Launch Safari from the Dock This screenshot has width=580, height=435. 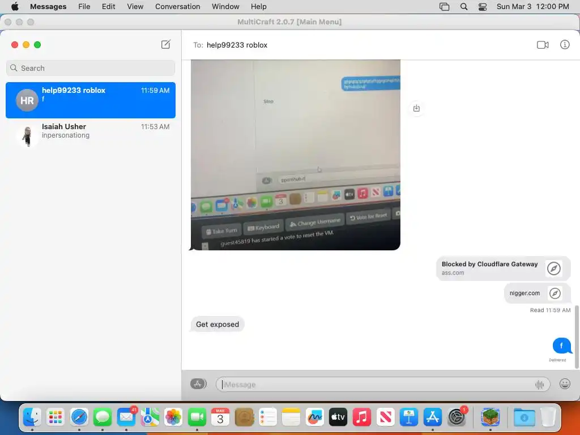79,417
